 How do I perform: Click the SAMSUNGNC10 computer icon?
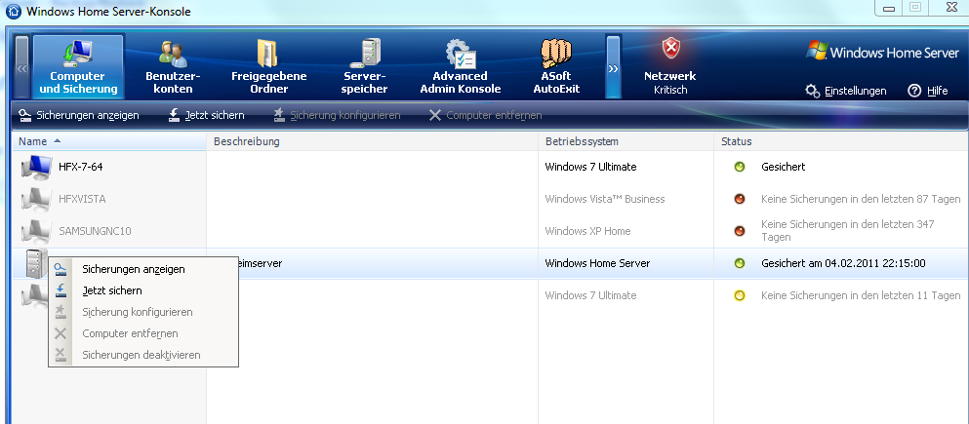tap(36, 231)
